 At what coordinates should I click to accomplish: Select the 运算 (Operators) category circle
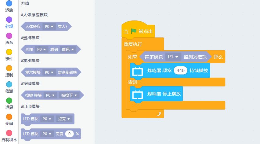pyautogui.click(x=9, y=101)
